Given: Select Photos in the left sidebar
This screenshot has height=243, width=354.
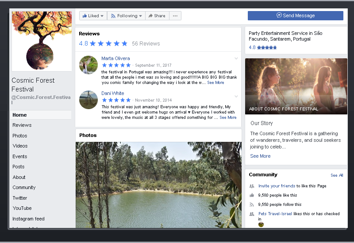Looking at the screenshot, I should (x=20, y=136).
